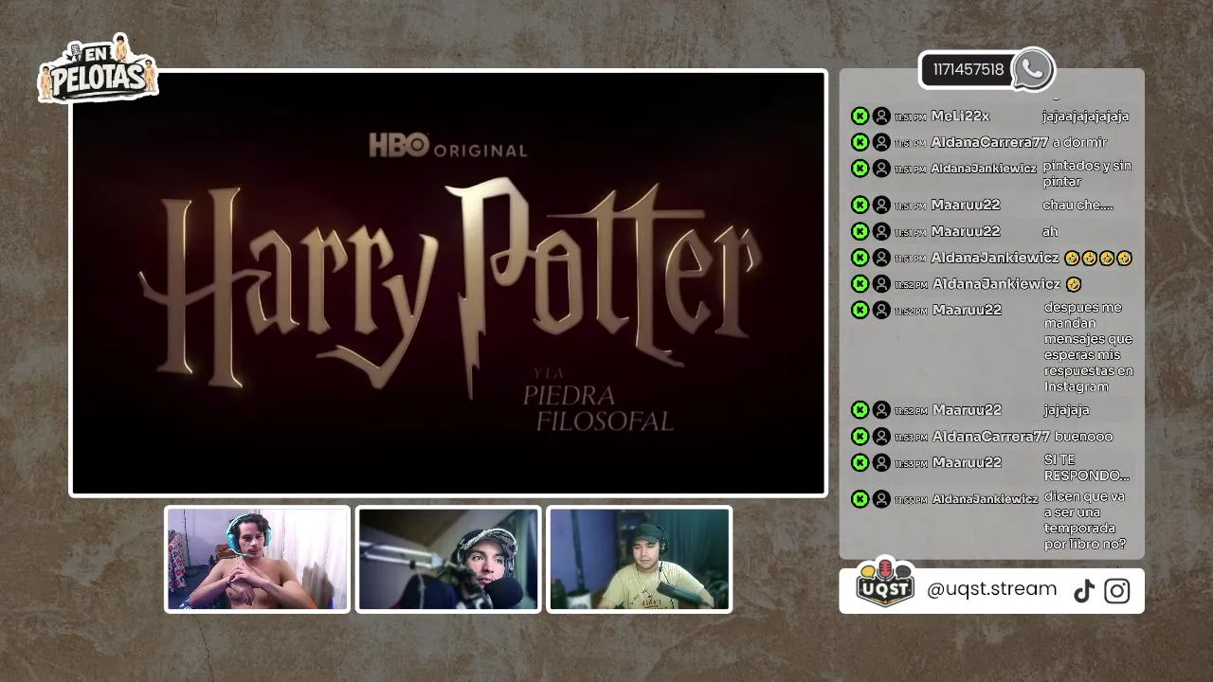Click the chat message 'jajaajajajajaja'

pyautogui.click(x=1085, y=117)
